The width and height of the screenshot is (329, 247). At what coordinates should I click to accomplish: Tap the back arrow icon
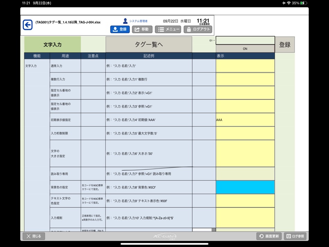tap(27, 25)
